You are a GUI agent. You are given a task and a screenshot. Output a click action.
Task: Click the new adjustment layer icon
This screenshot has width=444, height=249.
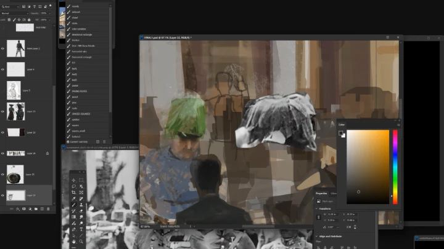[x=30, y=209]
